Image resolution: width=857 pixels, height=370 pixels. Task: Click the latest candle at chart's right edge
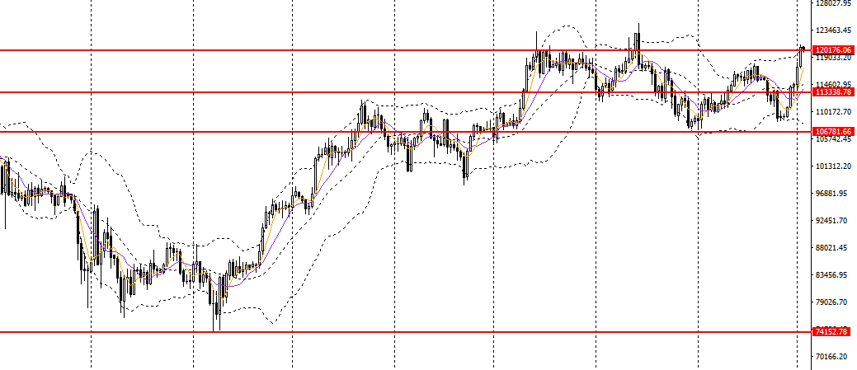(803, 49)
